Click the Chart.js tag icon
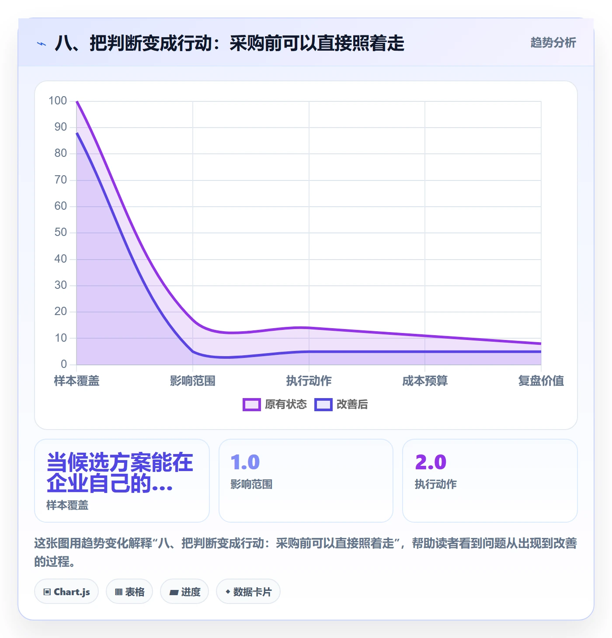 click(x=47, y=592)
